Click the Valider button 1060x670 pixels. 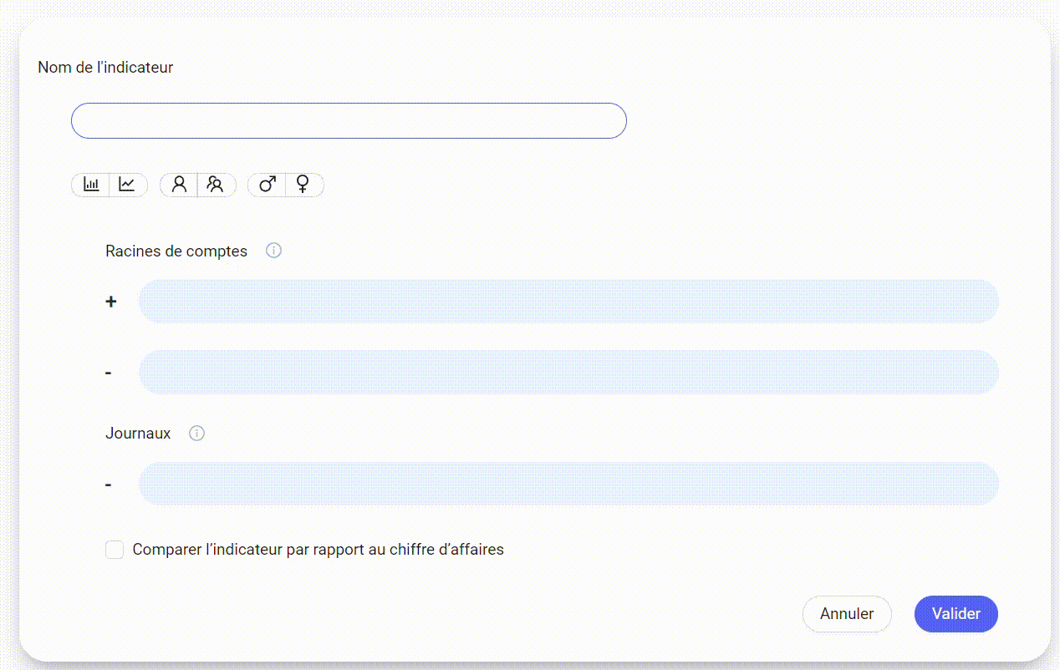[956, 613]
